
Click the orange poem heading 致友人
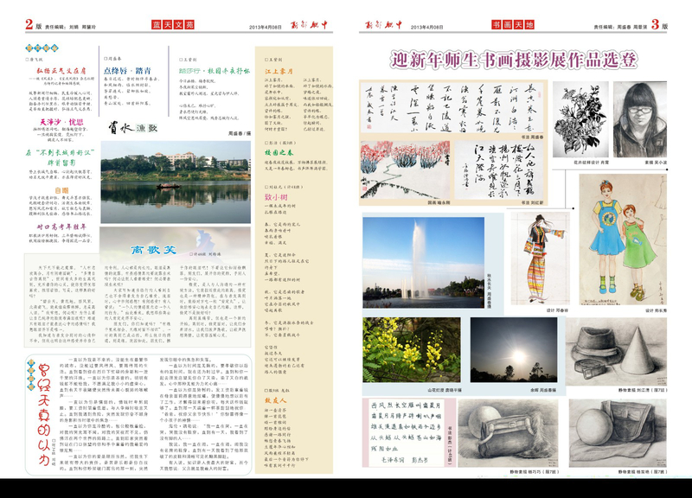coord(276,400)
